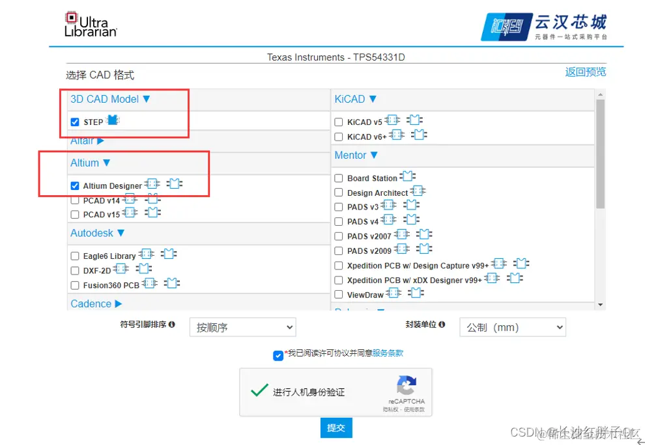Check the PCAD v15 checkbox
Image resolution: width=645 pixels, height=445 pixels.
tap(75, 215)
